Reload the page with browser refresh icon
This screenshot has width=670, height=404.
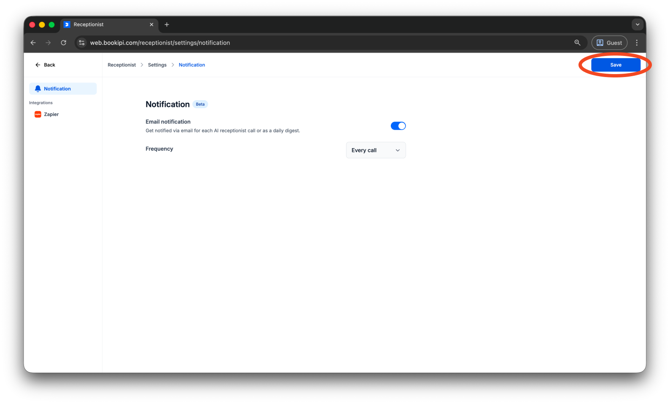click(63, 43)
